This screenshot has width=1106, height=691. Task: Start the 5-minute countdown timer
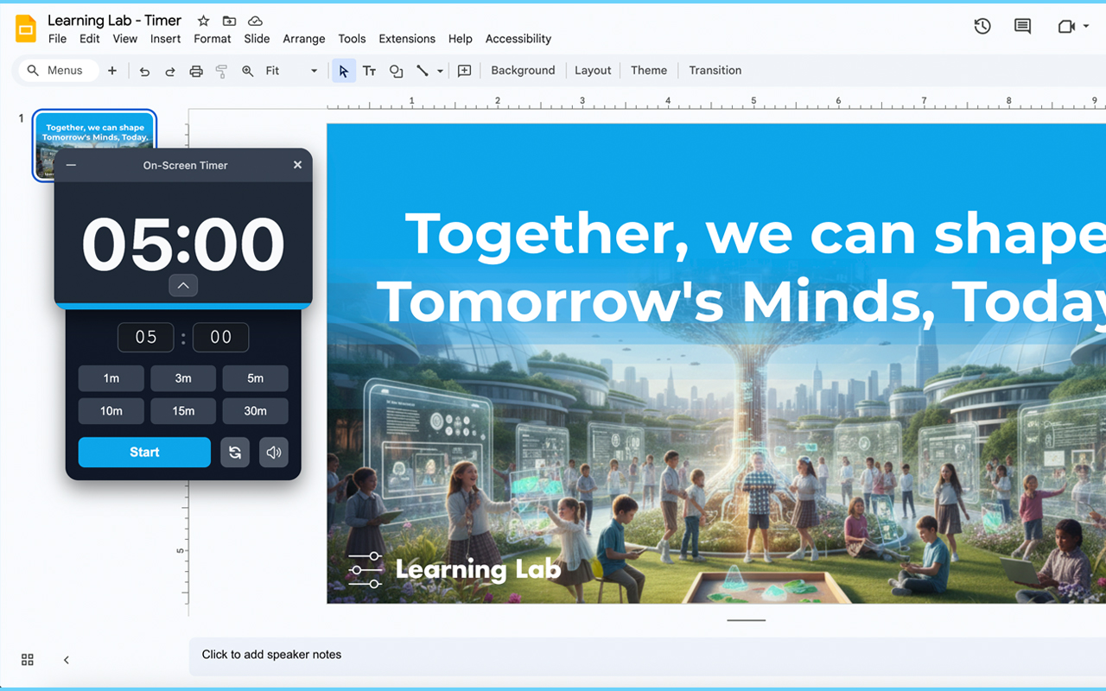coord(144,452)
